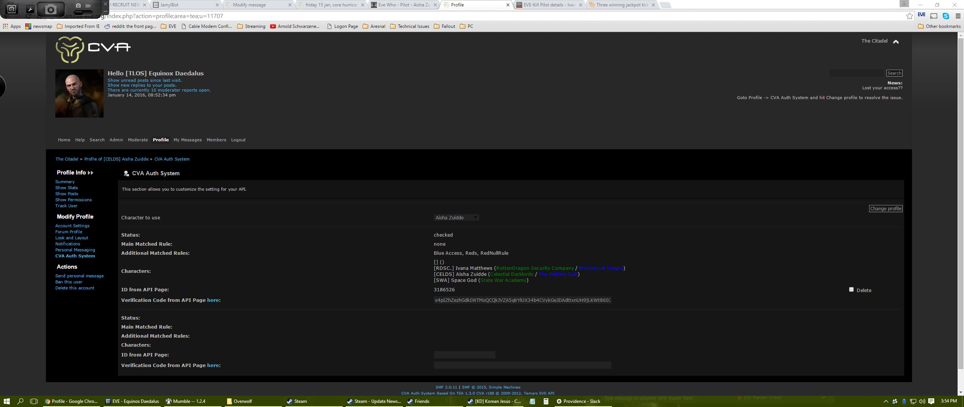Click the CVA logo in header
964x407 pixels.
click(93, 49)
